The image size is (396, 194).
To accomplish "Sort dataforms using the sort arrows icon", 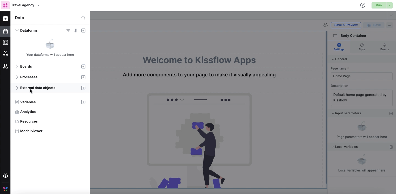I will pyautogui.click(x=76, y=31).
